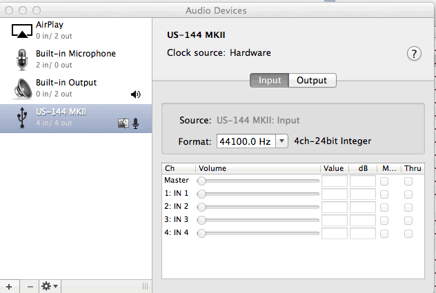Click the system alerts Finder icon on US-144 MKII
Viewport: 436px width, 293px height.
123,123
